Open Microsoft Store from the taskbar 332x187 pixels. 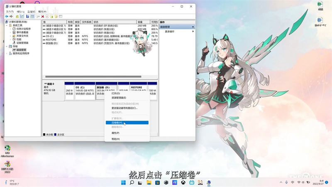pos(157,182)
